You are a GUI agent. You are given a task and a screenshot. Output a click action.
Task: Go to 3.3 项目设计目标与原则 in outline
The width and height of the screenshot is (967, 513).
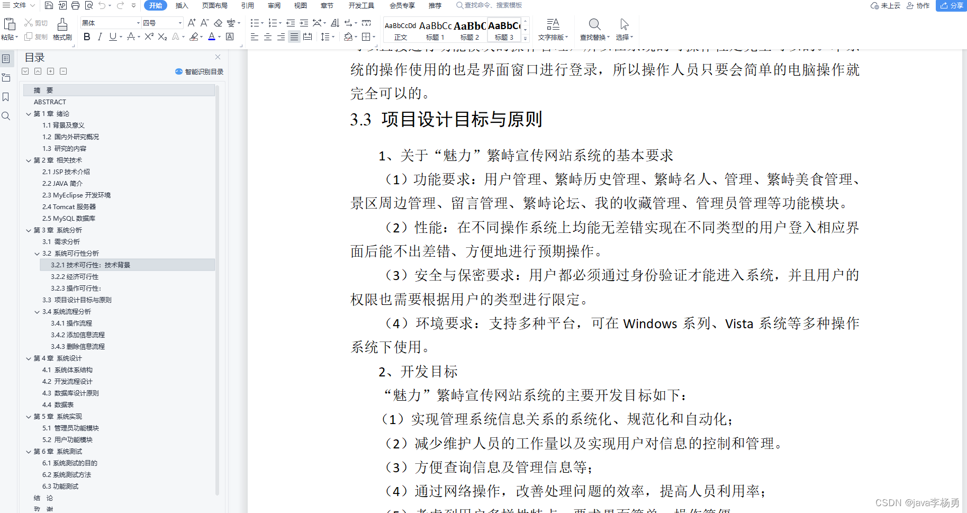click(x=77, y=300)
